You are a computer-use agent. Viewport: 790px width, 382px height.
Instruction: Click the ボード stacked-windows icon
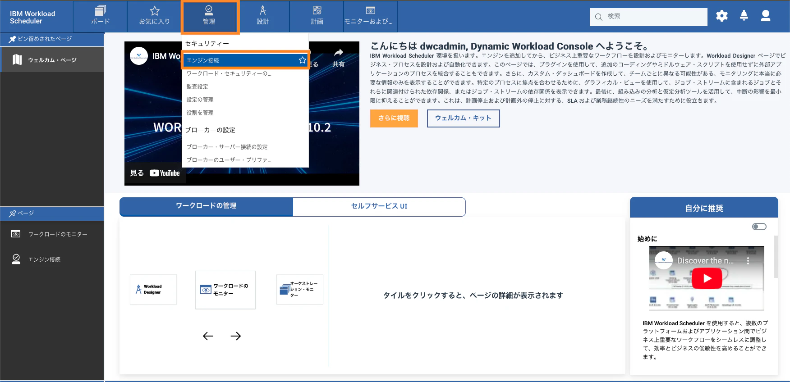100,10
